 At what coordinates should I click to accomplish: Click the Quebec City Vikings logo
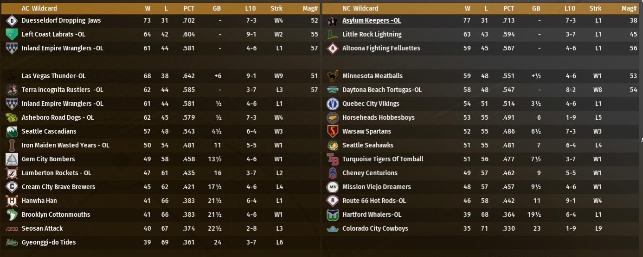point(332,104)
